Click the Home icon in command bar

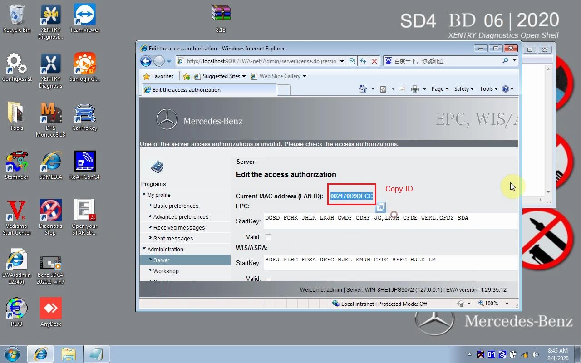pos(363,89)
